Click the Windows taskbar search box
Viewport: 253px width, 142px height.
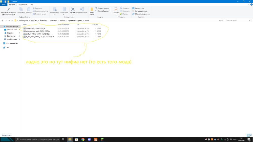(x=37, y=139)
